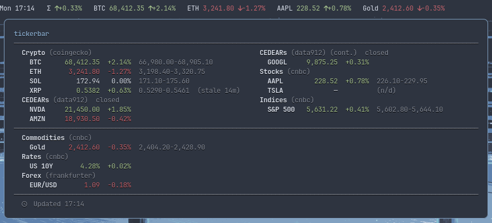492x223 pixels.
Task: Select the S&P 500 row label
Action: (281, 110)
